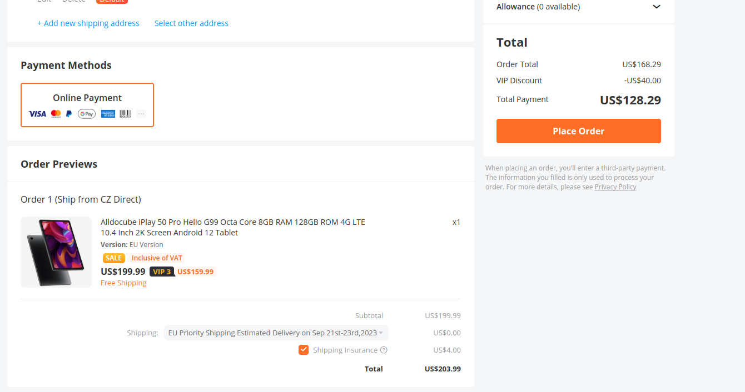The height and width of the screenshot is (392, 745).
Task: Click Add new shipping address link
Action: [x=88, y=23]
